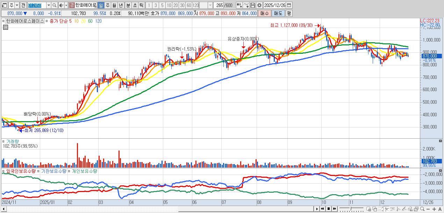The width and height of the screenshot is (444, 213).
Task: Expand the 한화에어로스페이스 price series legend marker
Action: [x=3, y=21]
